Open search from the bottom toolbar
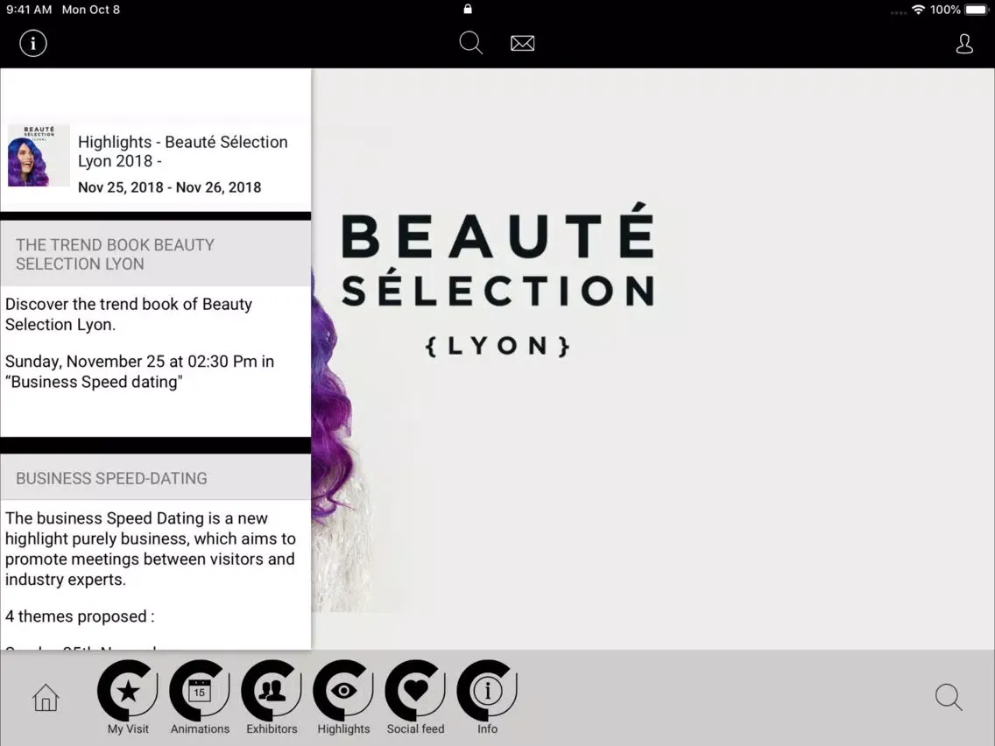Viewport: 995px width, 746px height. pyautogui.click(x=949, y=698)
